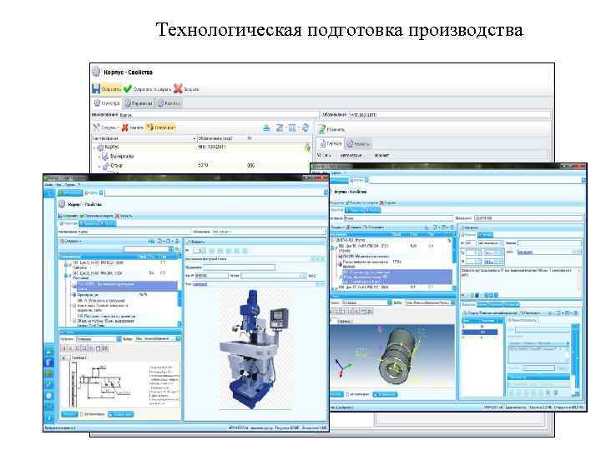Select the 'Материалы' row in back window tree
Viewport: 601px width, 450px height.
[x=203, y=157]
